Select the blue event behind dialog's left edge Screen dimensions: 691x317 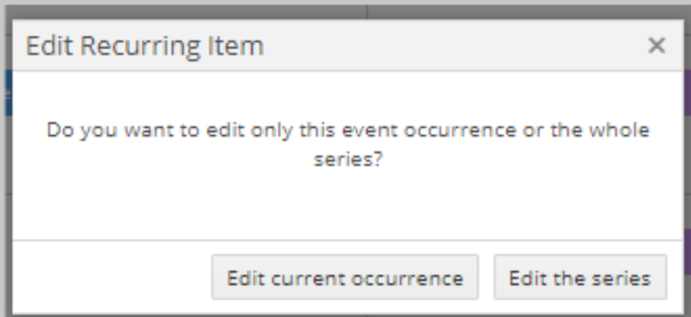pos(8,93)
